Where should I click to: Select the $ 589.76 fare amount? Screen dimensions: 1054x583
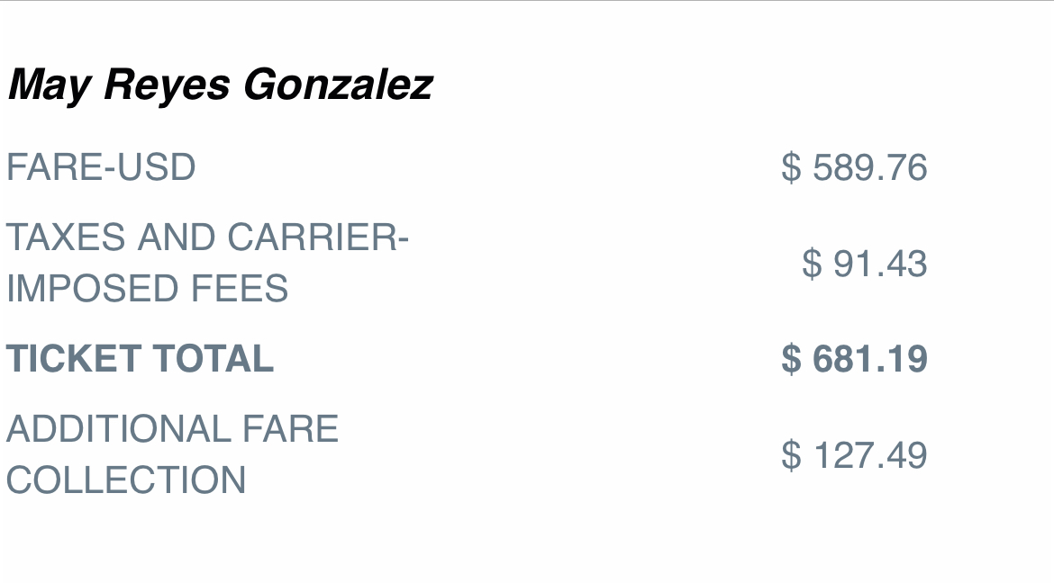point(854,167)
